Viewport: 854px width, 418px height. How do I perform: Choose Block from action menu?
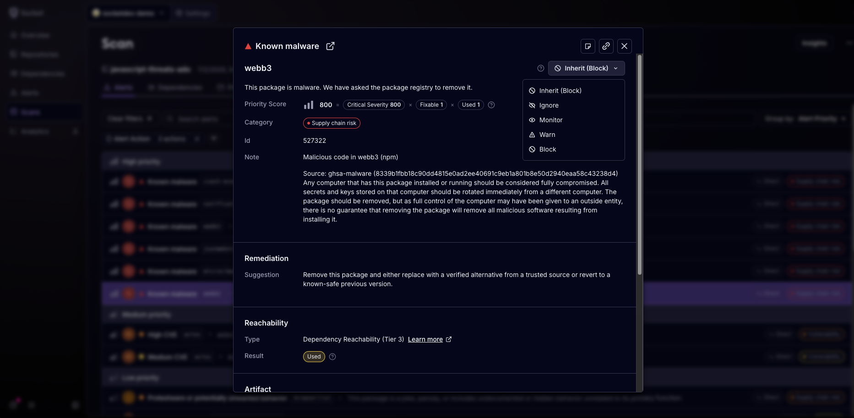tap(574, 149)
